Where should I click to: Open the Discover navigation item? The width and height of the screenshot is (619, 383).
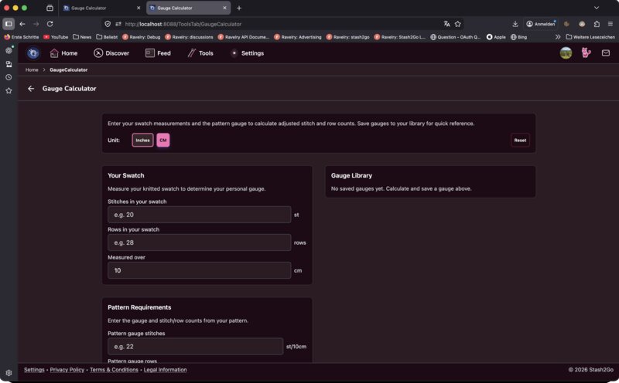click(x=111, y=53)
